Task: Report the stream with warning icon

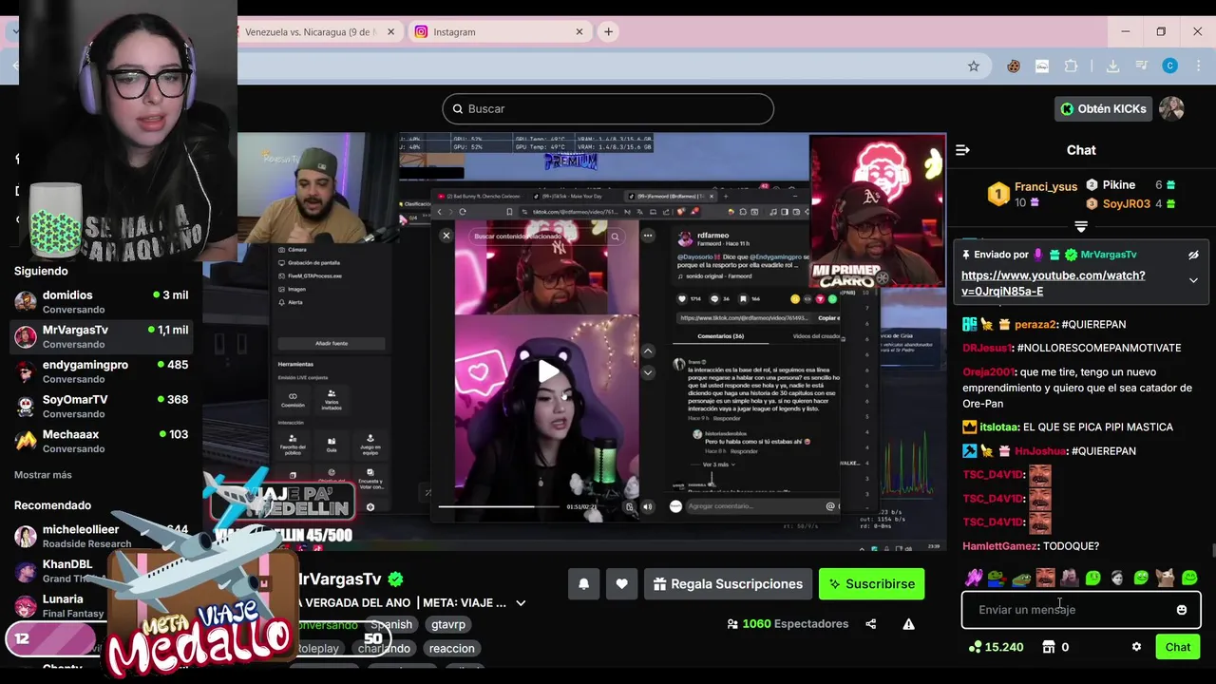Action: (908, 624)
